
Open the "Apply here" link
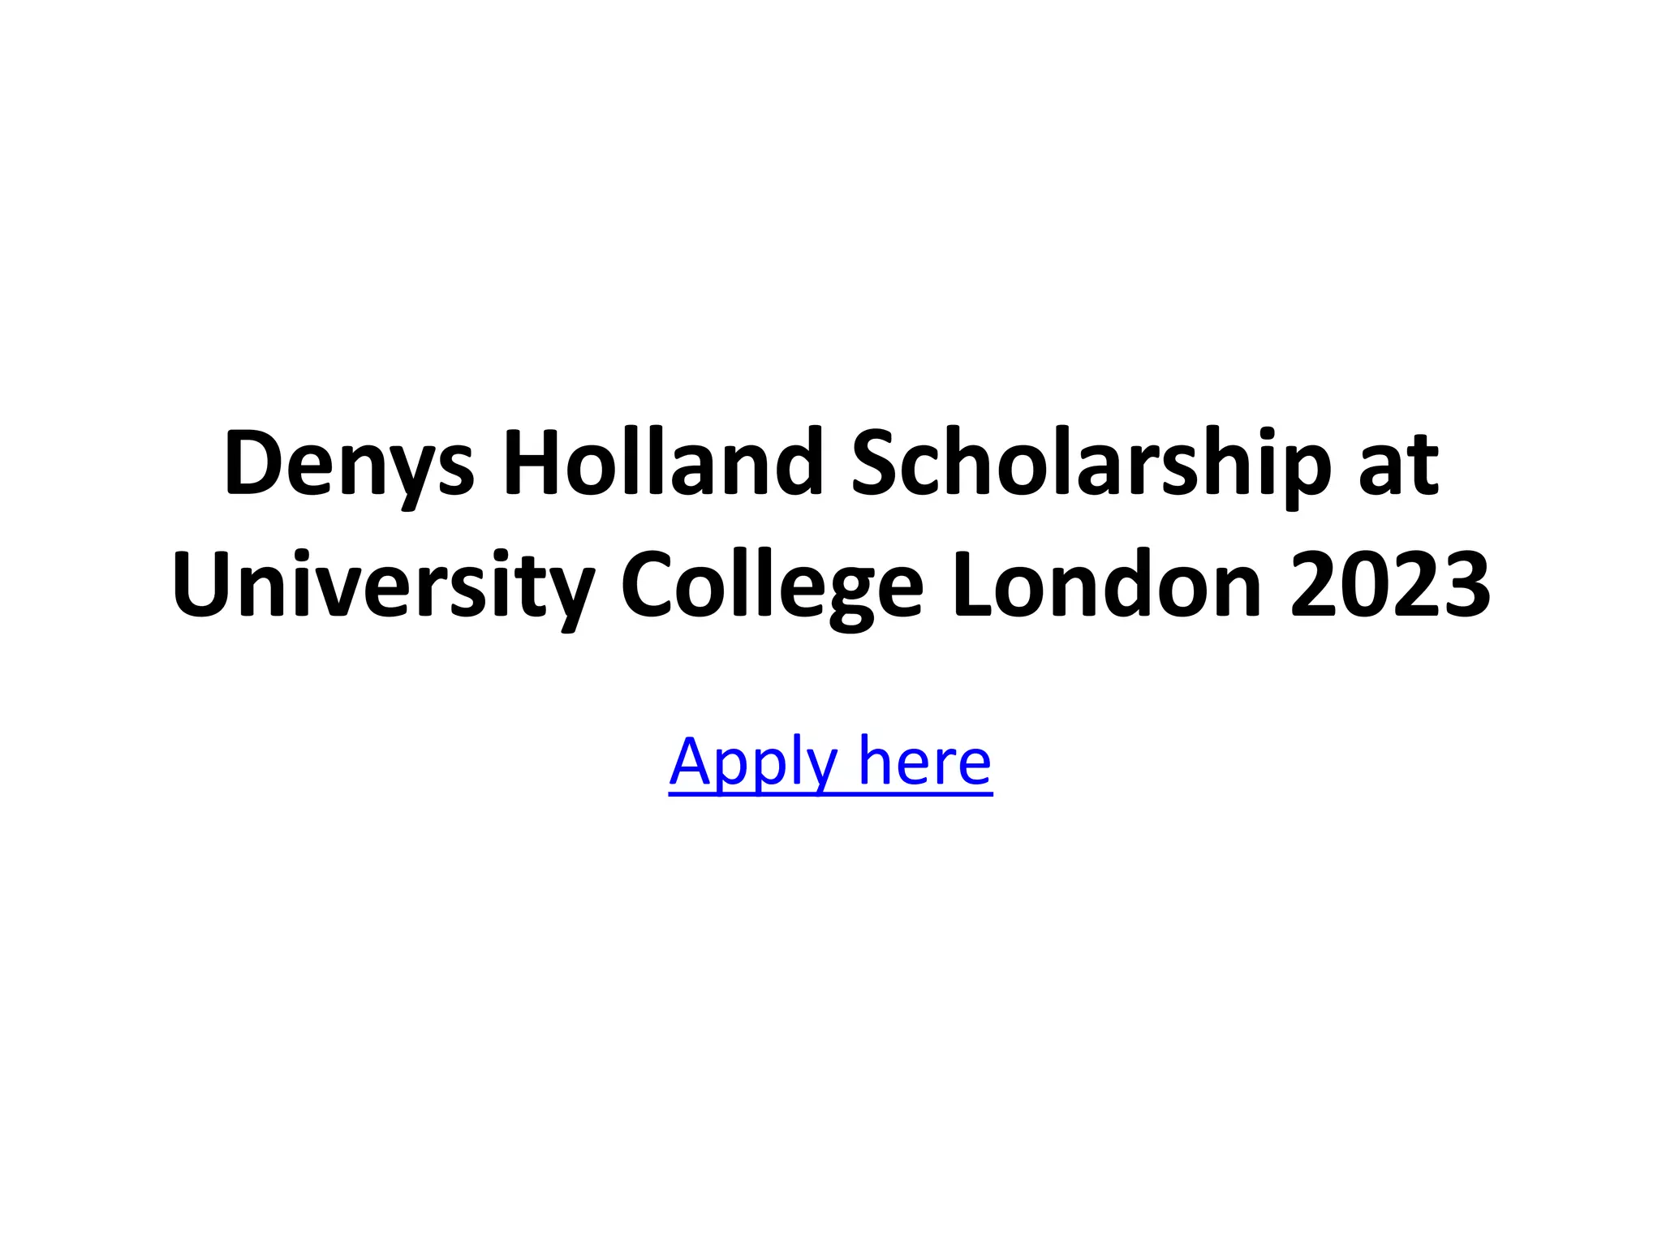coord(830,762)
